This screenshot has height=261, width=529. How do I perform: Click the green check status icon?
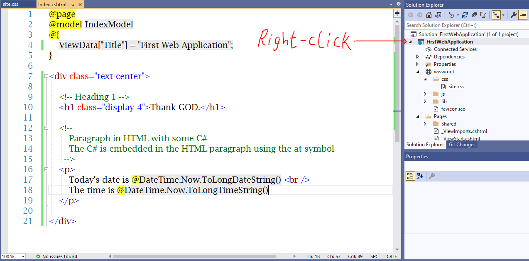point(38,256)
